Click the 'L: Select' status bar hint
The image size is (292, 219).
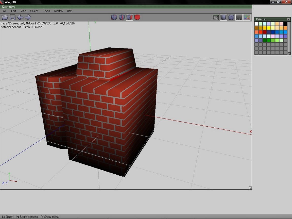pos(8,217)
